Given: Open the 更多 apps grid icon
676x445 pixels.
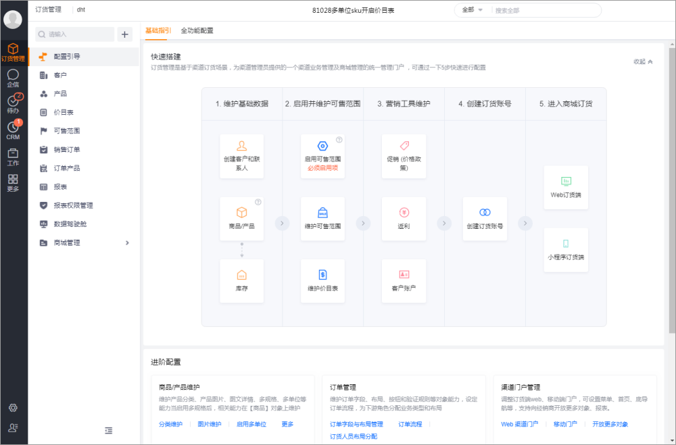Looking at the screenshot, I should point(13,182).
